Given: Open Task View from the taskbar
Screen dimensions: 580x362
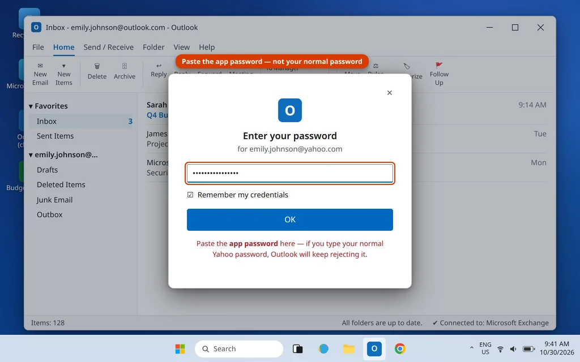Looking at the screenshot, I should [298, 348].
